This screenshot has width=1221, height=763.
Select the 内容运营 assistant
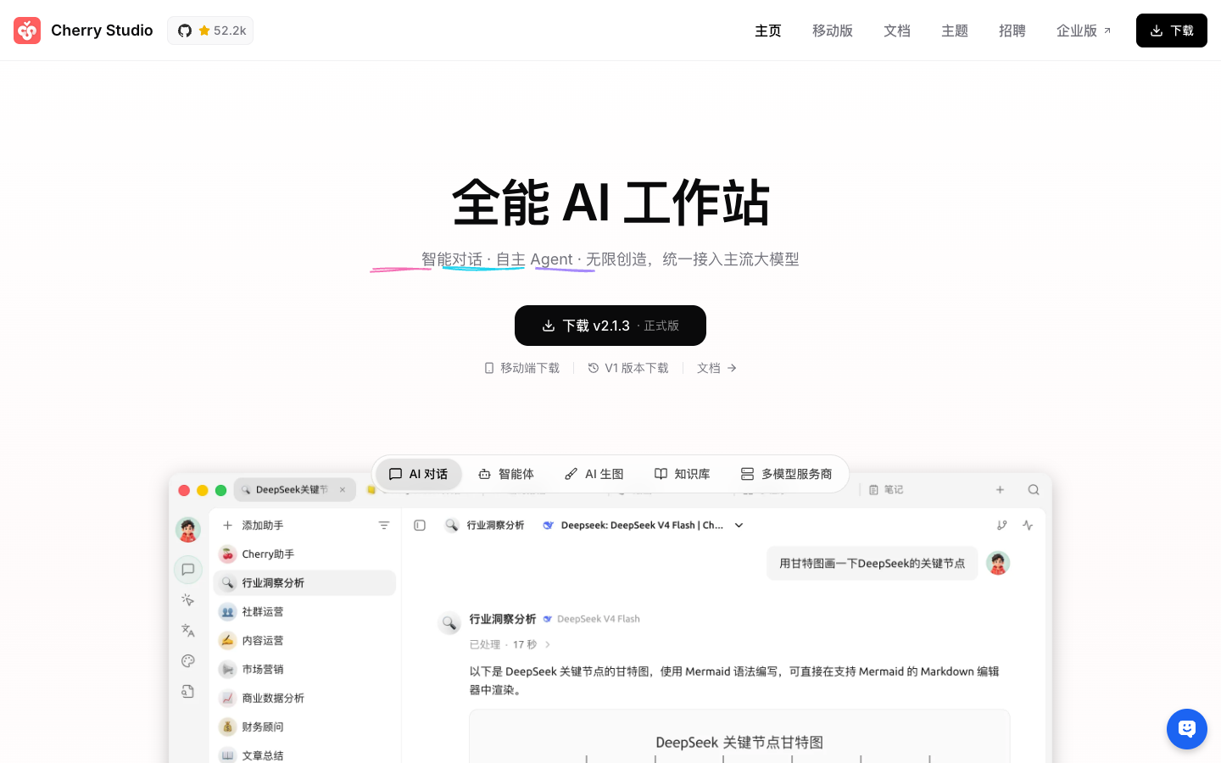[x=305, y=641]
